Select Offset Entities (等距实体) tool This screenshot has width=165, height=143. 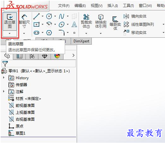115,23
